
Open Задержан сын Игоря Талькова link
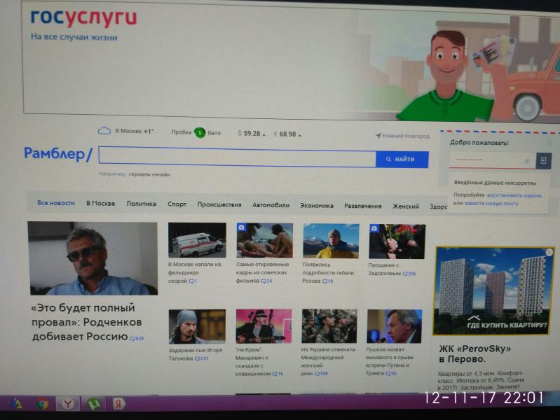(196, 354)
